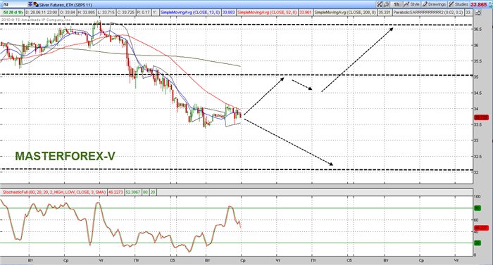The height and width of the screenshot is (265, 493).
Task: Click the /SI 20 d 1h chart label
Action: [13, 13]
